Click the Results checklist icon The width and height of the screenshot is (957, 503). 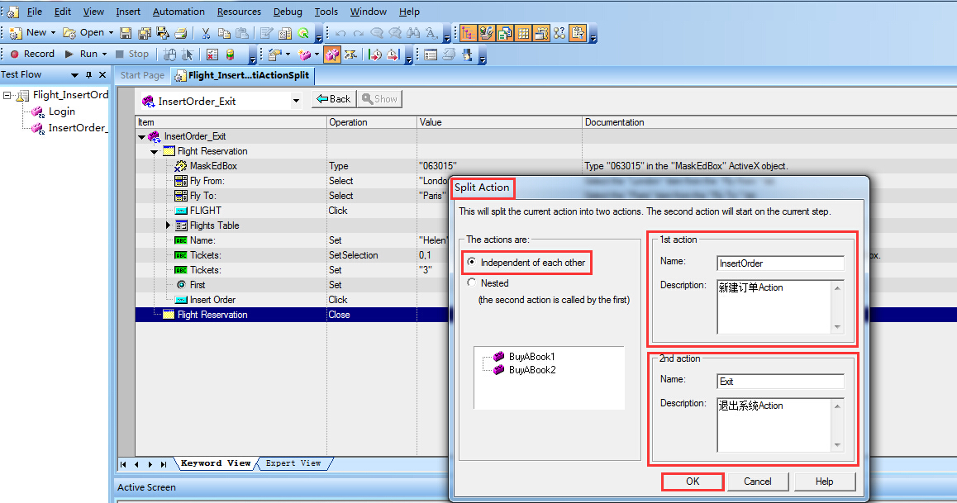212,55
